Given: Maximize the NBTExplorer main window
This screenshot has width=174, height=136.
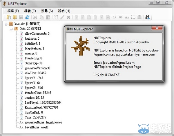Looking at the screenshot, I should coord(158,2).
